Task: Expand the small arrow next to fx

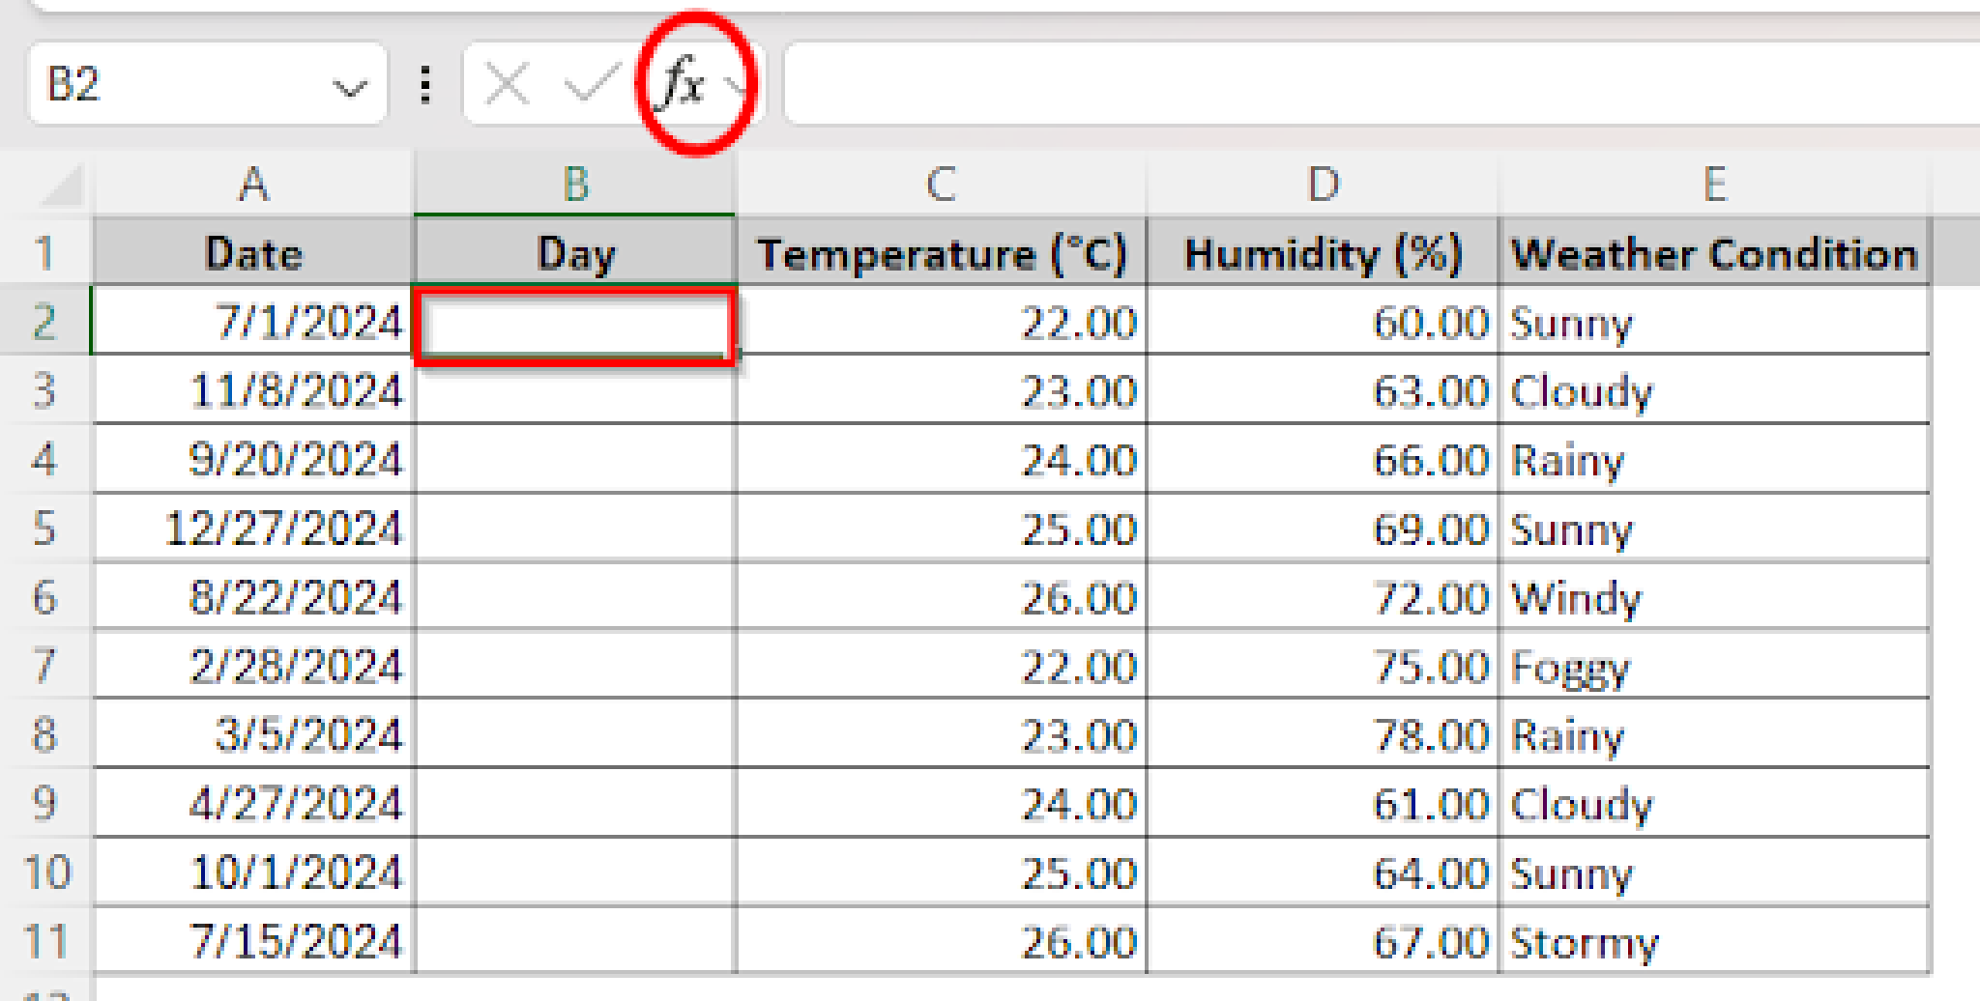Action: (x=737, y=87)
